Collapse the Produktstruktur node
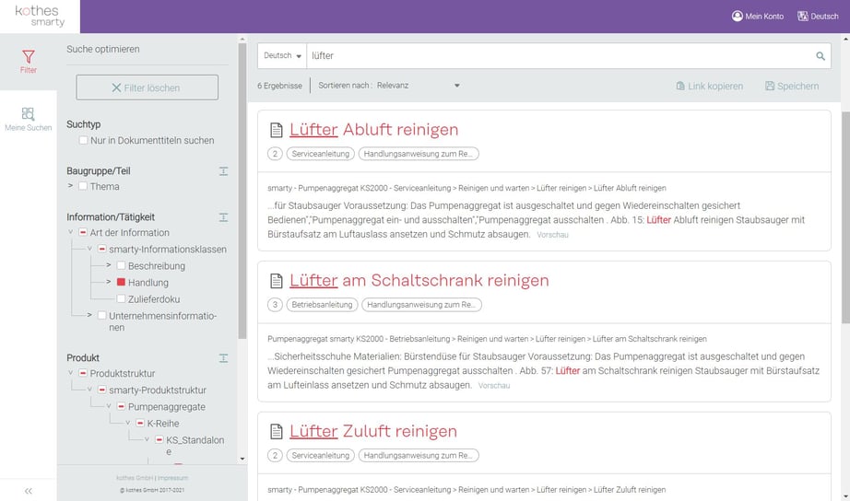 (x=70, y=373)
